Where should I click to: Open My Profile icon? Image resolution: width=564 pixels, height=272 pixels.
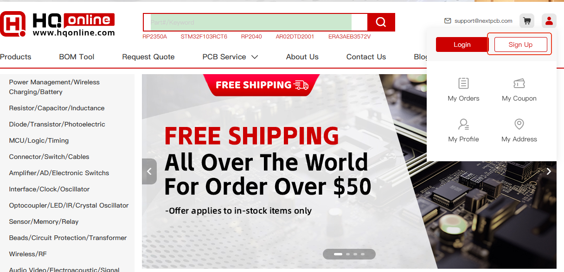(463, 124)
